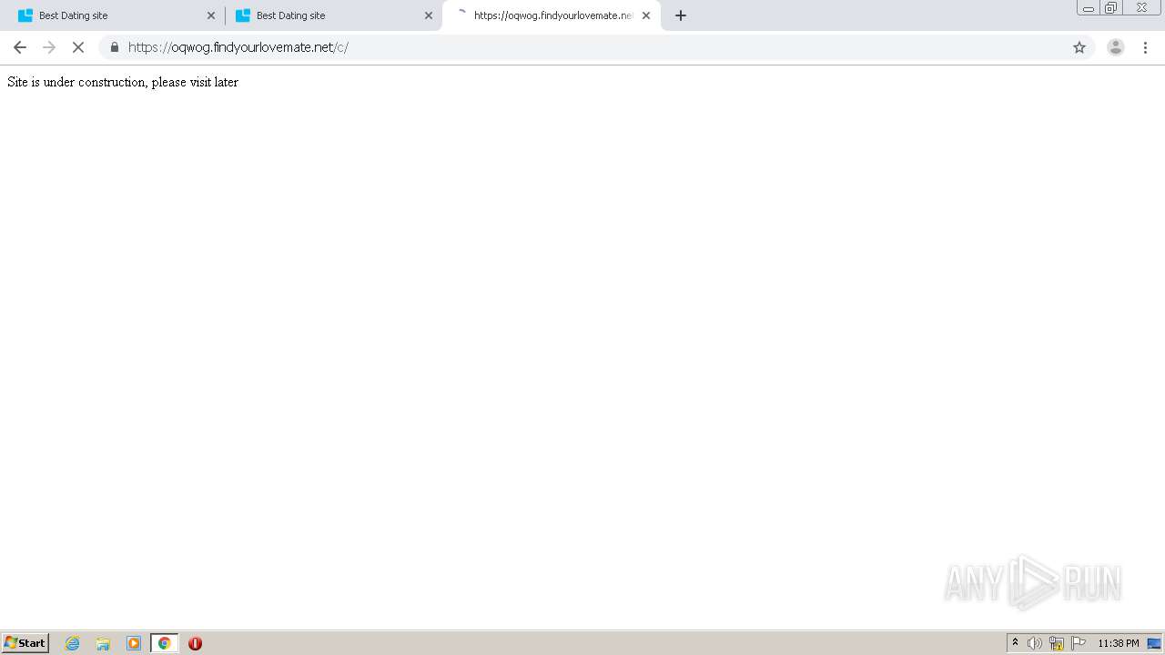Open Windows Media Player from taskbar
This screenshot has height=655, width=1165.
pyautogui.click(x=134, y=643)
